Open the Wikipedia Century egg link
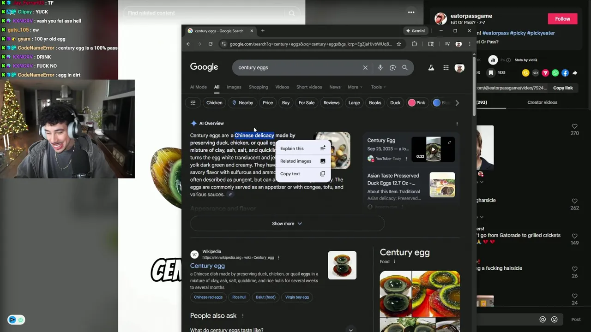Image resolution: width=591 pixels, height=332 pixels. 207,266
